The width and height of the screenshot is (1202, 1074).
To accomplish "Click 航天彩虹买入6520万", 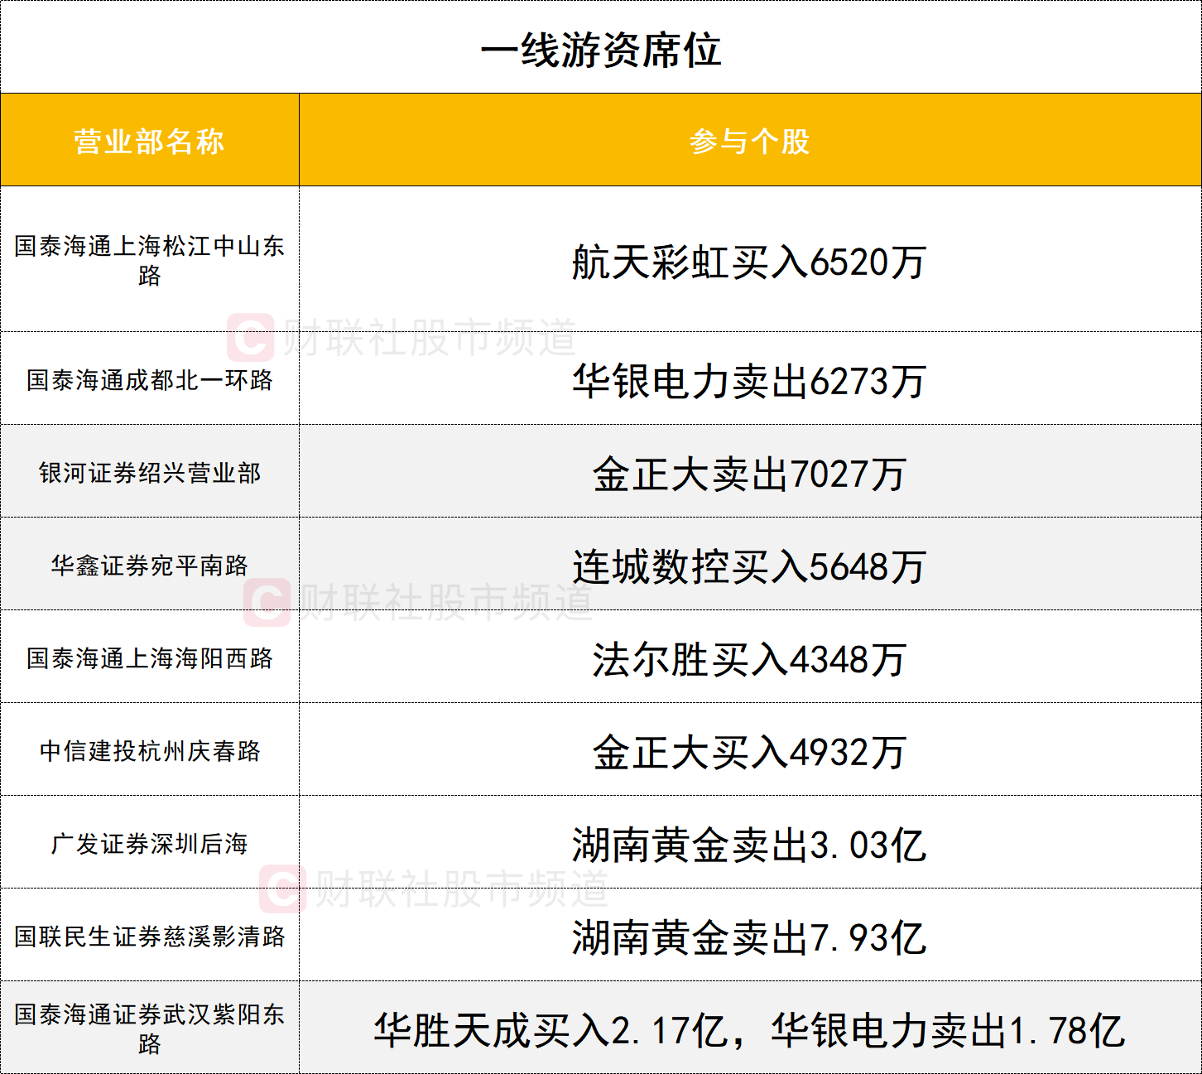I will click(x=750, y=262).
